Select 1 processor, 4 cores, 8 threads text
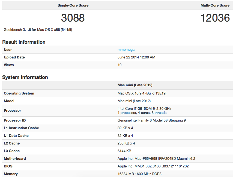 (x=142, y=113)
